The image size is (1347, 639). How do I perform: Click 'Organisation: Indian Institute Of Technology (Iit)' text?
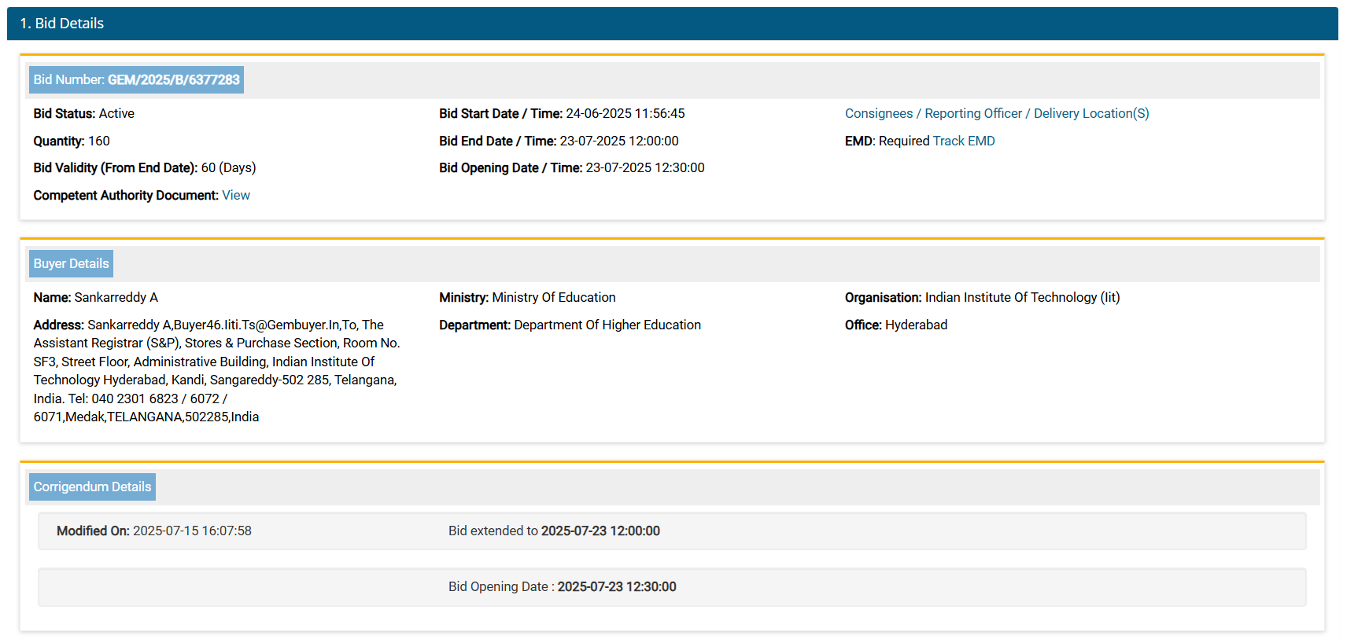coord(982,297)
